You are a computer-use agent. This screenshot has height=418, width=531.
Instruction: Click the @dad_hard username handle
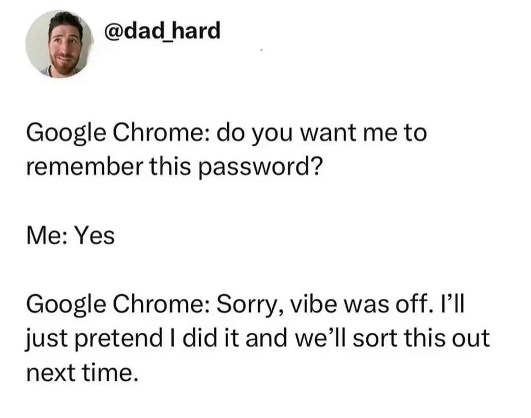(162, 31)
